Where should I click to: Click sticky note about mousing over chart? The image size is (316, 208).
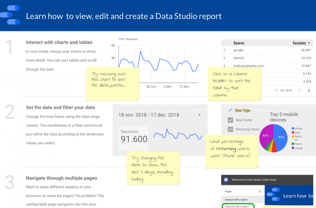(112, 84)
